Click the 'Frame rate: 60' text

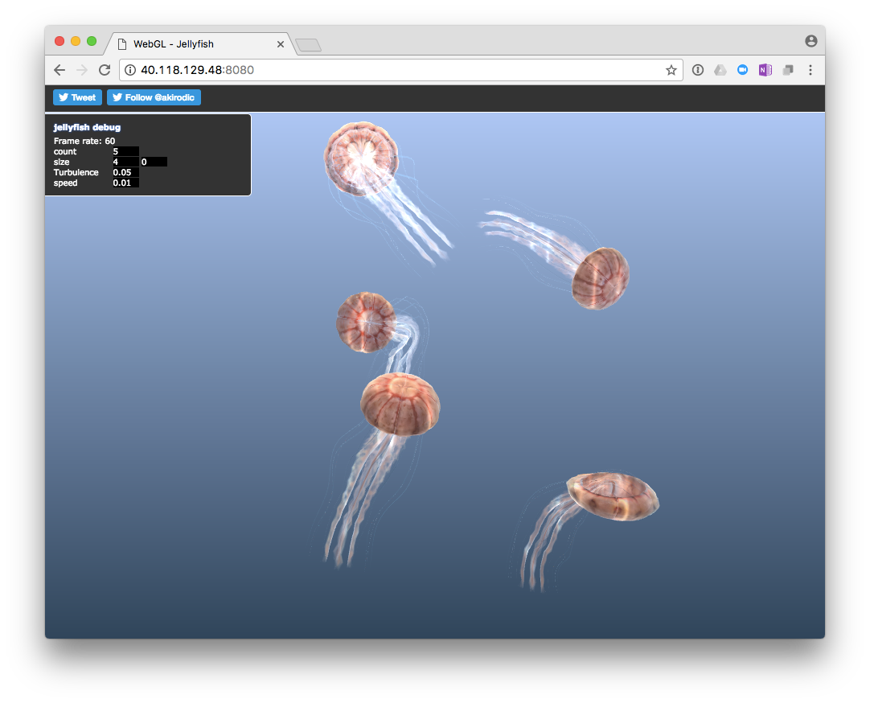click(84, 141)
